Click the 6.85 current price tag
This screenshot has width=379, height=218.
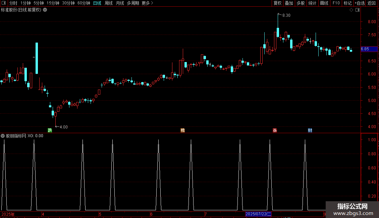(x=369, y=49)
